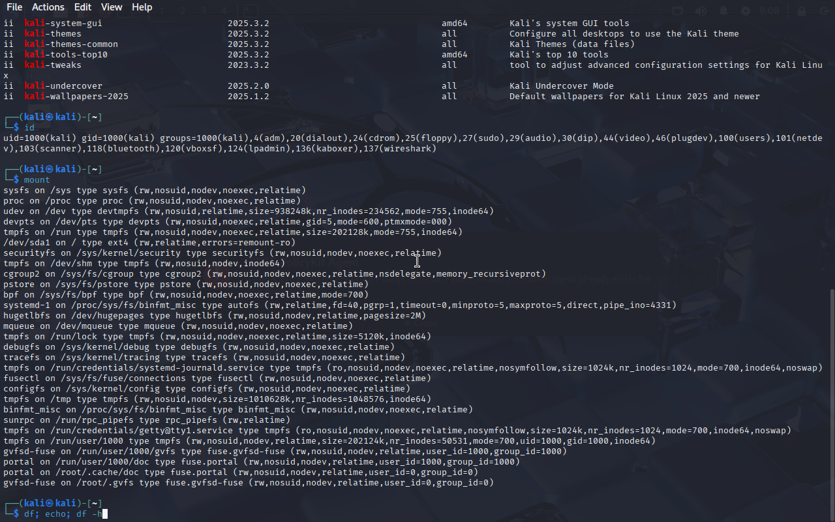
Task: Click the 'proc on /proc type proc' line
Action: tap(152, 200)
